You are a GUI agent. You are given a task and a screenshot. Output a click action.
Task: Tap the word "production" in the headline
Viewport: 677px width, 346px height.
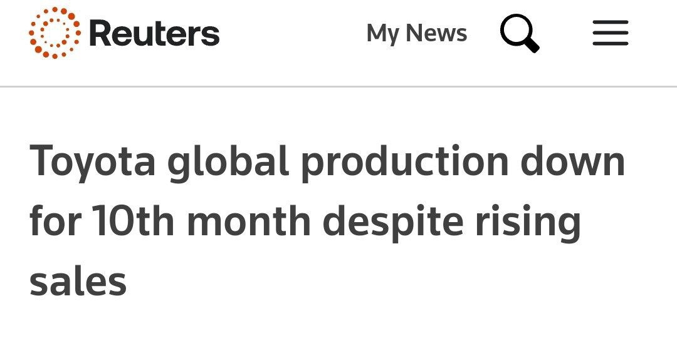(x=404, y=161)
